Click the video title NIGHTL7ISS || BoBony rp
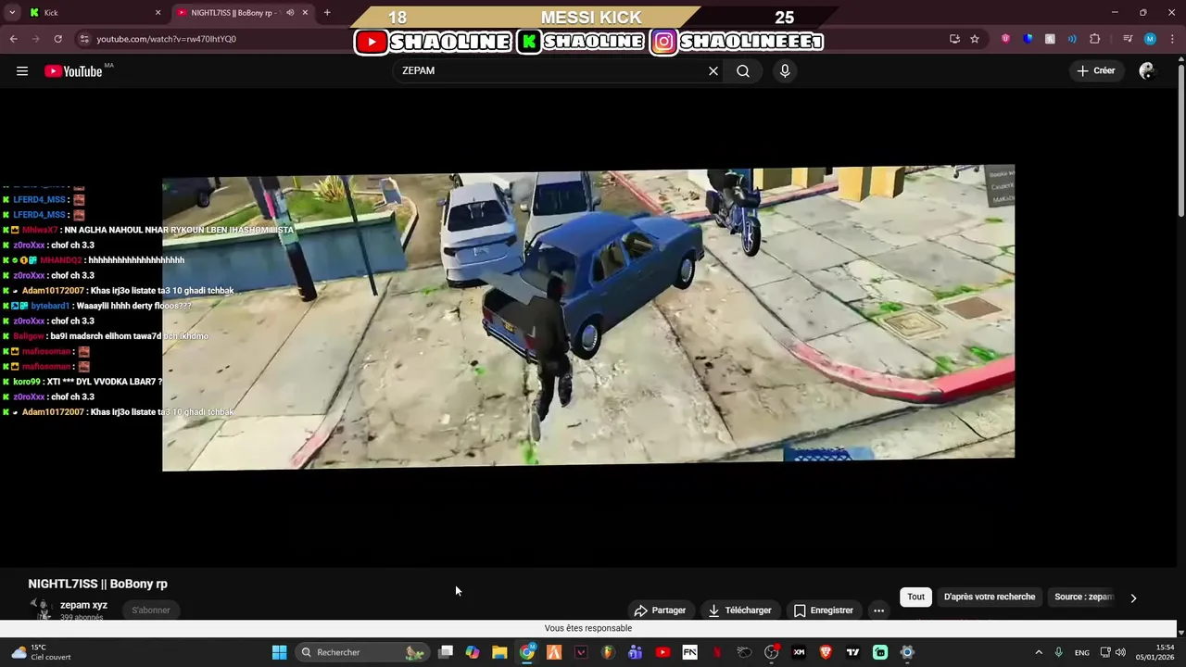 (97, 584)
